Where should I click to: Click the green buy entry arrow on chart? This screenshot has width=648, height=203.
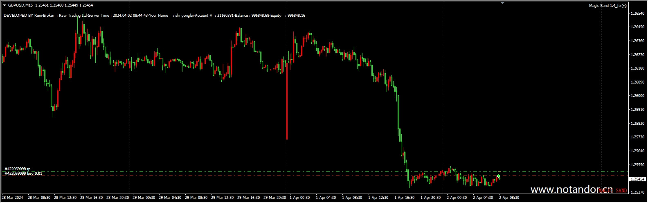498,176
